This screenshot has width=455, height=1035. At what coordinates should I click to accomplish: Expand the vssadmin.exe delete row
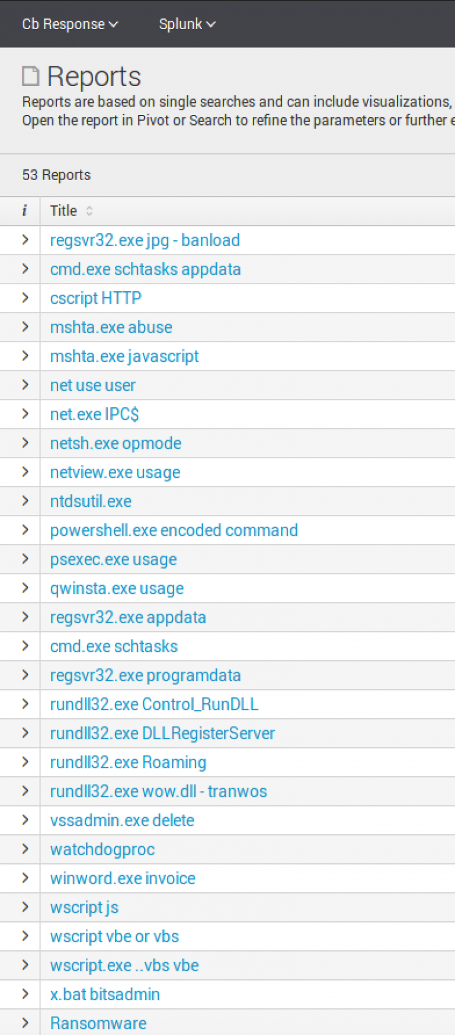point(25,820)
